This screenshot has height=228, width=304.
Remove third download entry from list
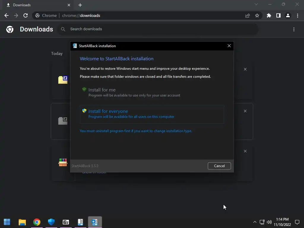point(245,151)
